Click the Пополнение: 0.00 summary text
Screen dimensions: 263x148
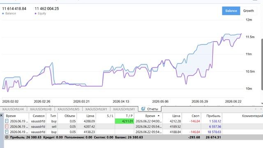pyautogui.click(x=78, y=137)
